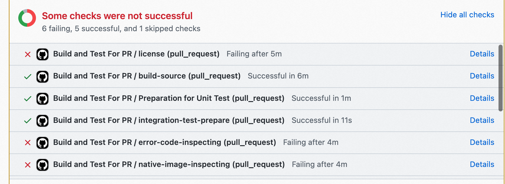Click the red X failing icon for the license check
Image resolution: width=505 pixels, height=184 pixels.
28,54
